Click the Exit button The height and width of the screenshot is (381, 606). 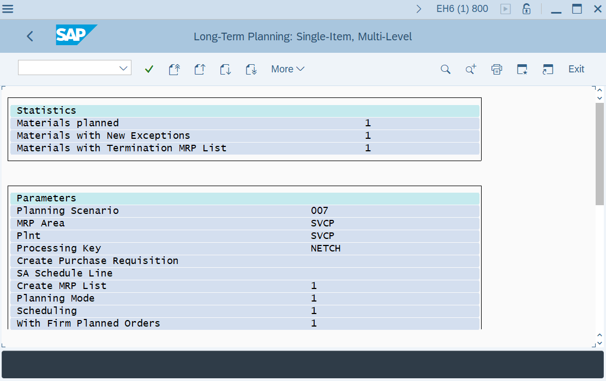(575, 69)
